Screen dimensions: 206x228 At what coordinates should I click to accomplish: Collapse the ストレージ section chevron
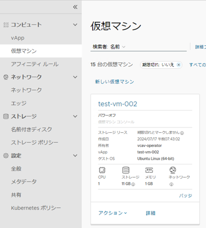pos(75,116)
